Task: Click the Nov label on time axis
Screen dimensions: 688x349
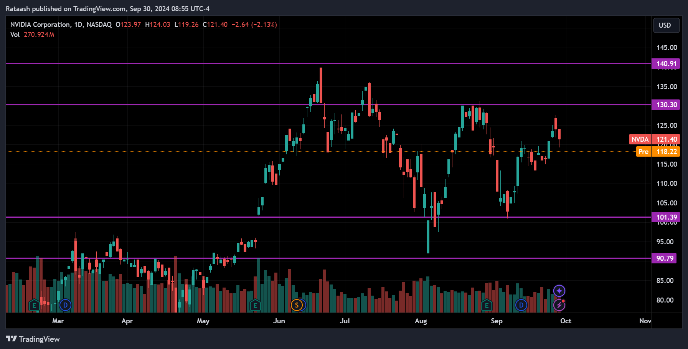Action: click(x=645, y=321)
